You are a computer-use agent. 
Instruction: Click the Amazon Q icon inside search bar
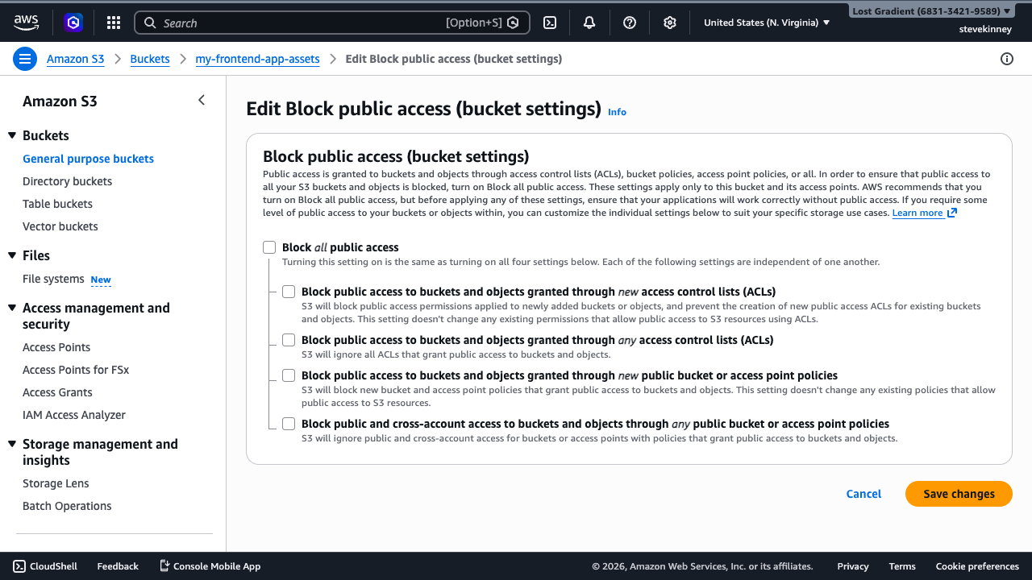click(x=513, y=23)
